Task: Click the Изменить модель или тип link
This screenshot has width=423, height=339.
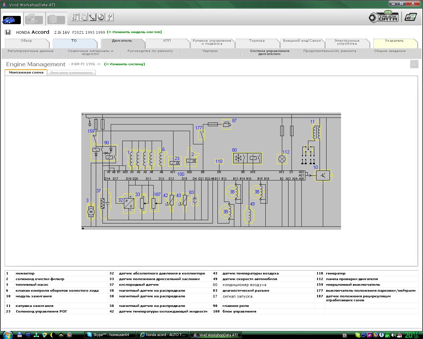Action: [135, 32]
